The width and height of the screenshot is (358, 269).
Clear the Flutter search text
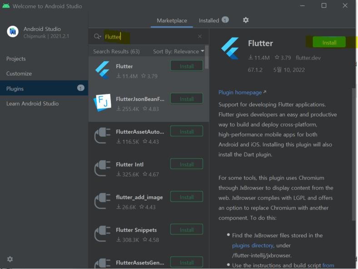(x=200, y=36)
